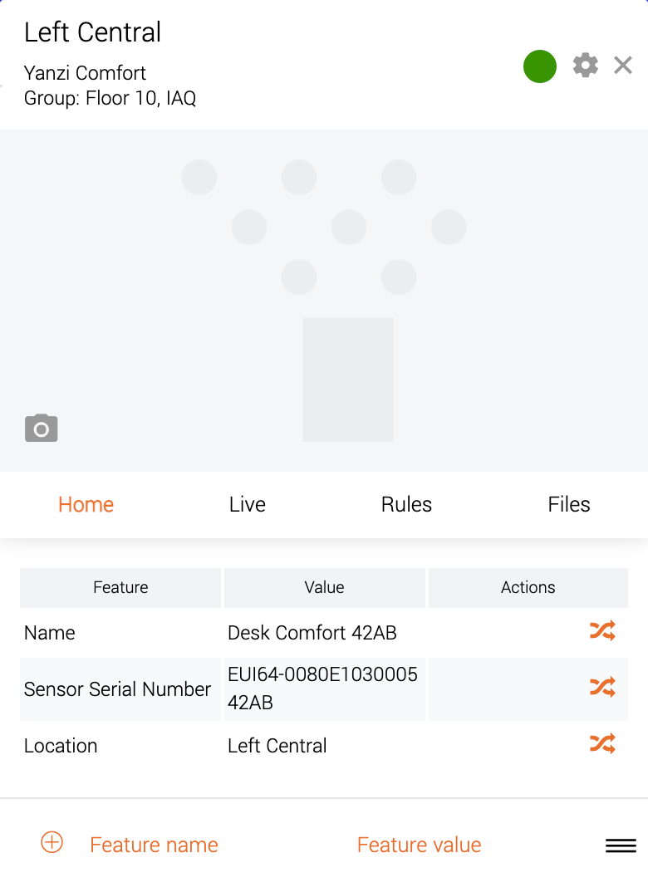Open the hamburger menu icon at bottom
The height and width of the screenshot is (887, 648).
coord(621,845)
